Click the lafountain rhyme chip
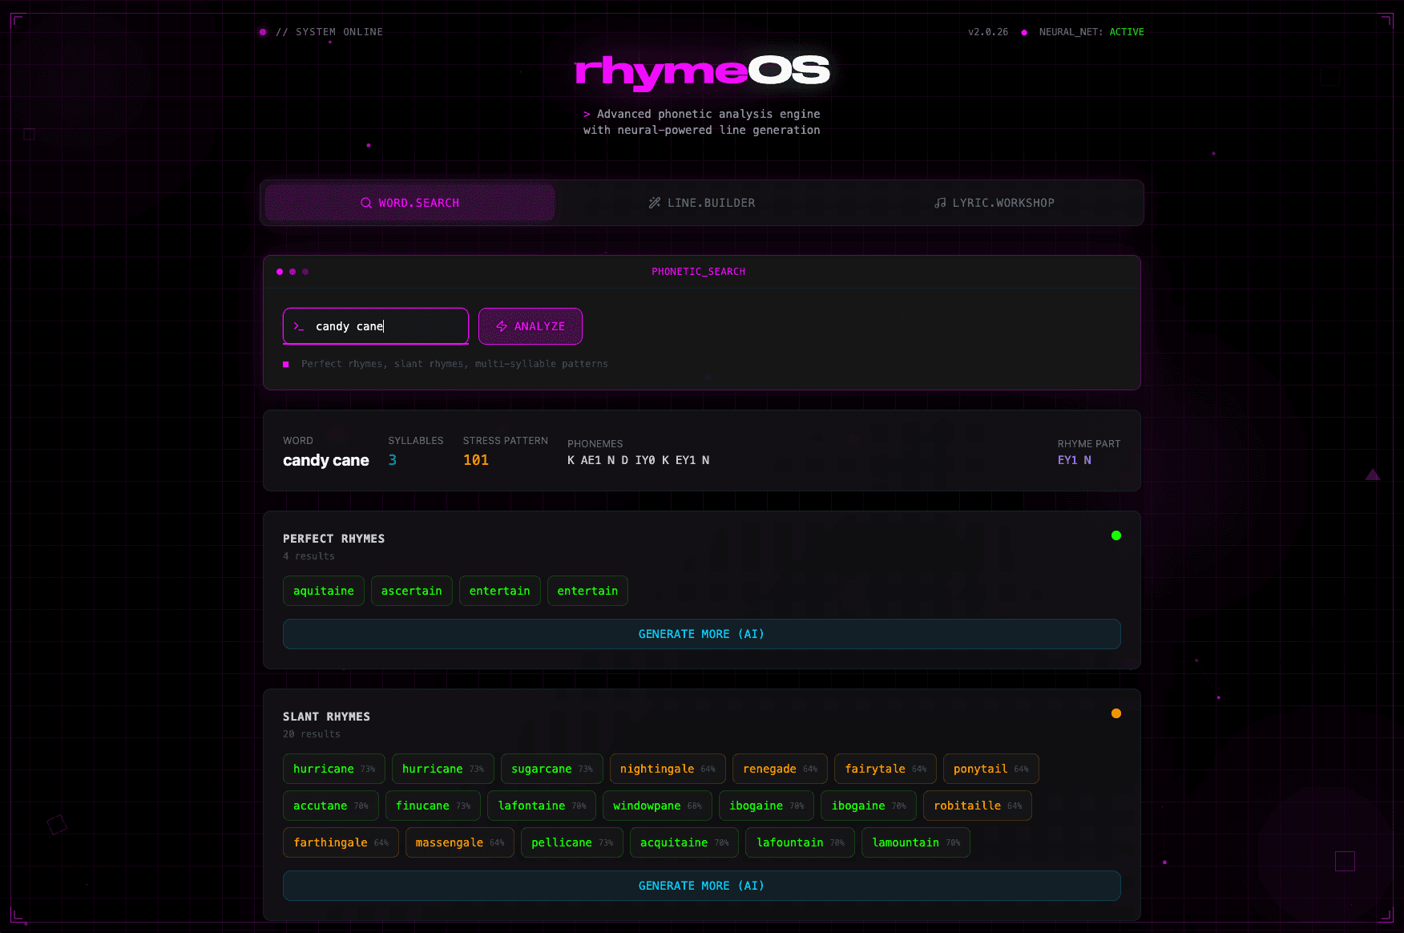The width and height of the screenshot is (1404, 933). click(x=801, y=842)
